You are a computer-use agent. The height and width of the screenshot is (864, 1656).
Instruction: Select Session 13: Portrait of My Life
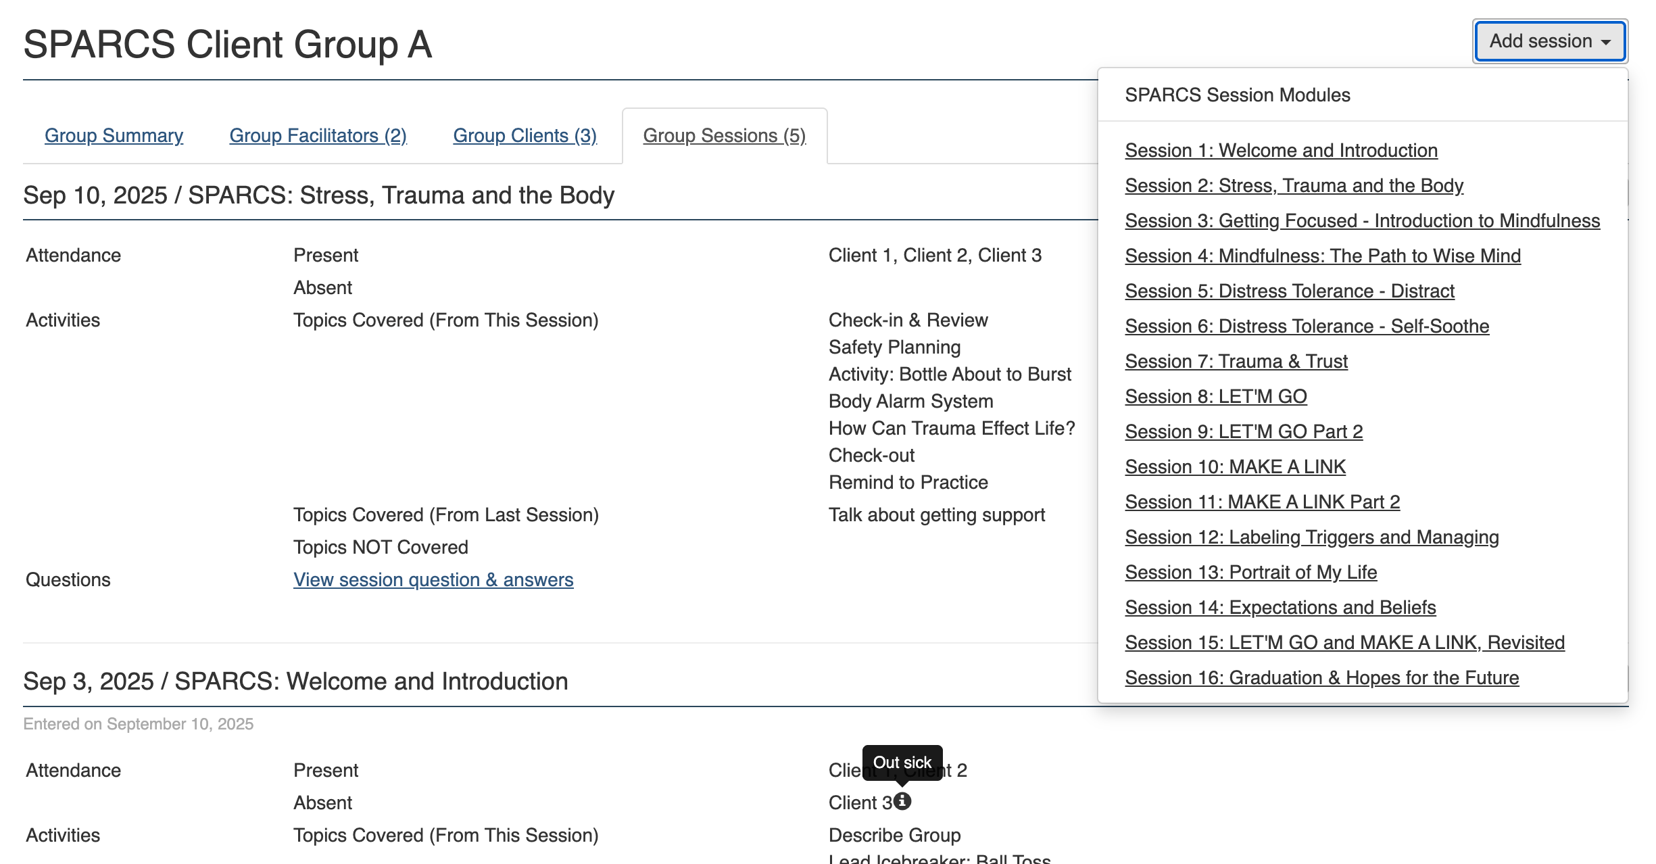click(x=1250, y=573)
